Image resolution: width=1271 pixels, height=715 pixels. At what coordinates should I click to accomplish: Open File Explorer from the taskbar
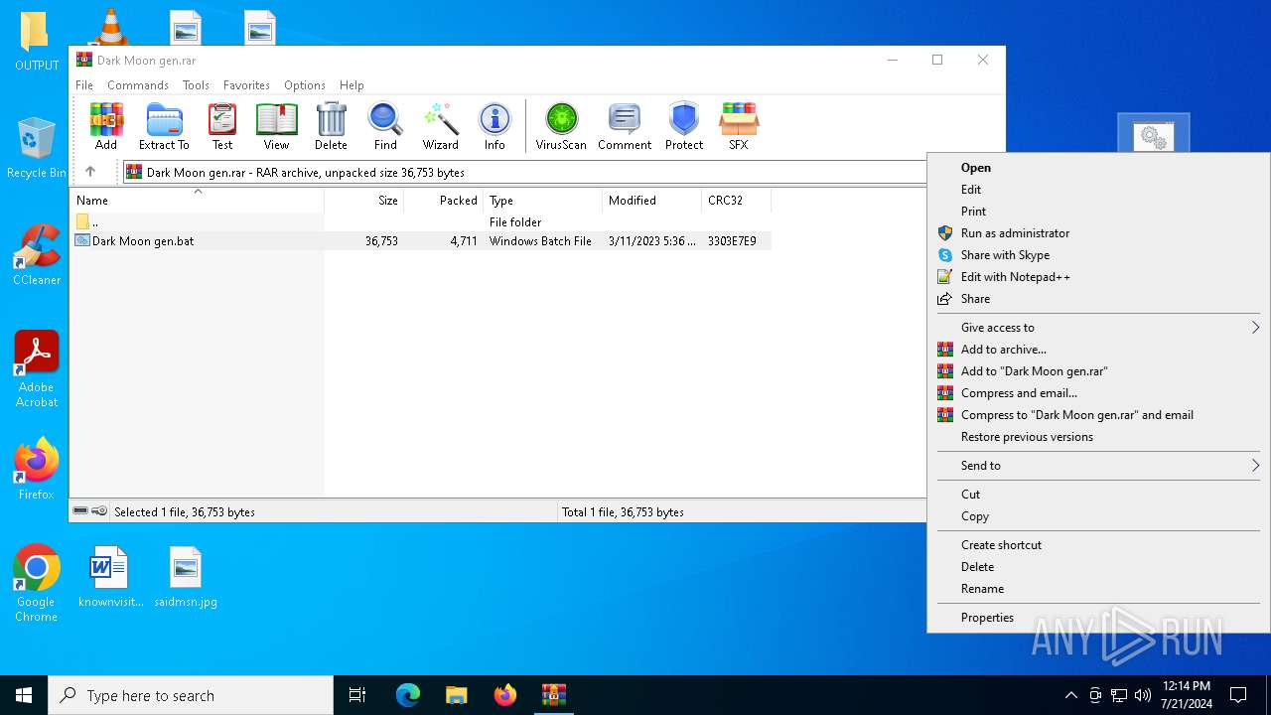tap(457, 695)
